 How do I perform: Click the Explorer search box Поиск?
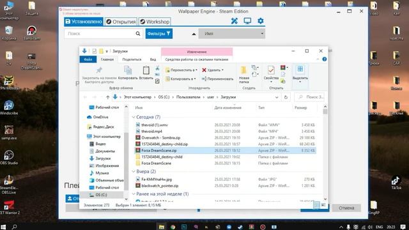pyautogui.click(x=309, y=97)
